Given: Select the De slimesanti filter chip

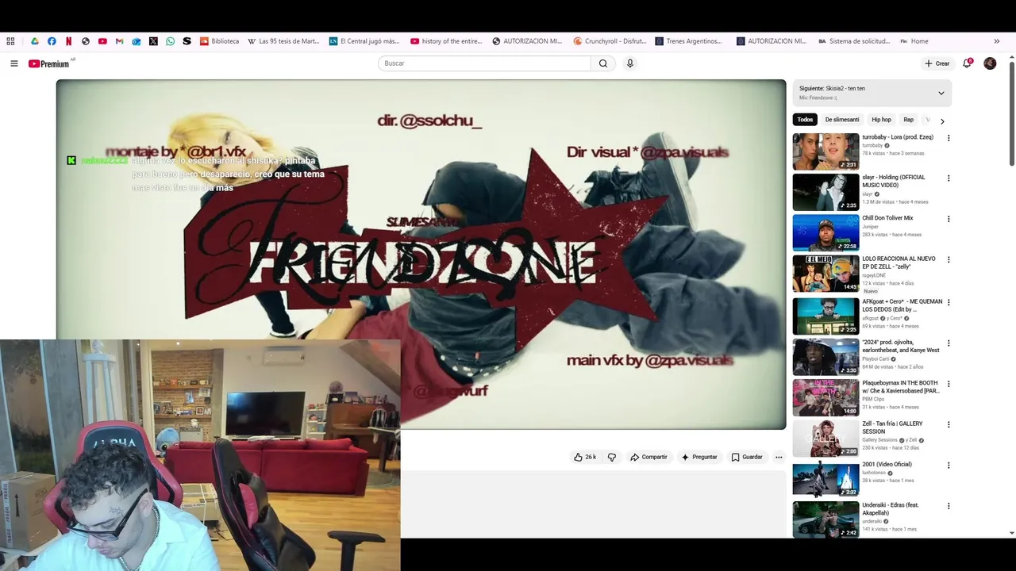Looking at the screenshot, I should pos(842,120).
